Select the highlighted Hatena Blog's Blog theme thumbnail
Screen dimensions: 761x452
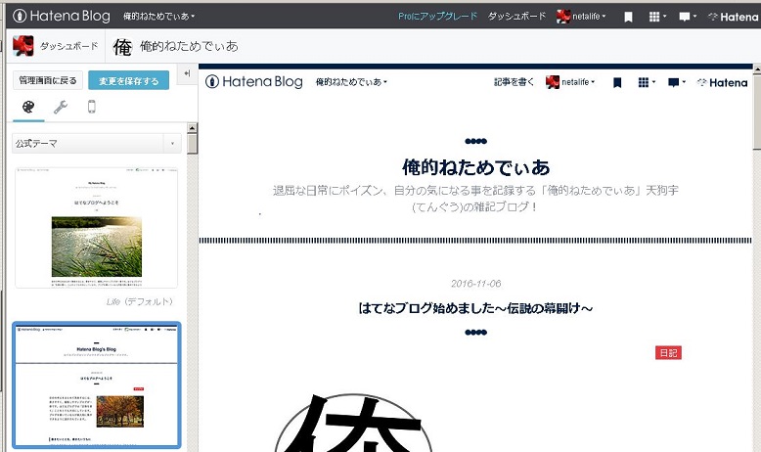point(97,385)
